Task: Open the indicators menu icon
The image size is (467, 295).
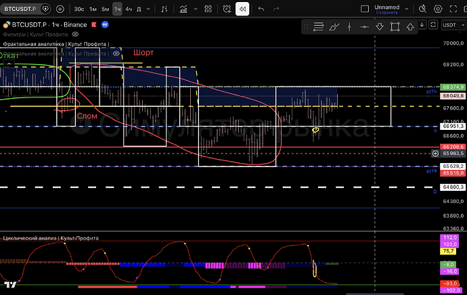Action: [185, 9]
